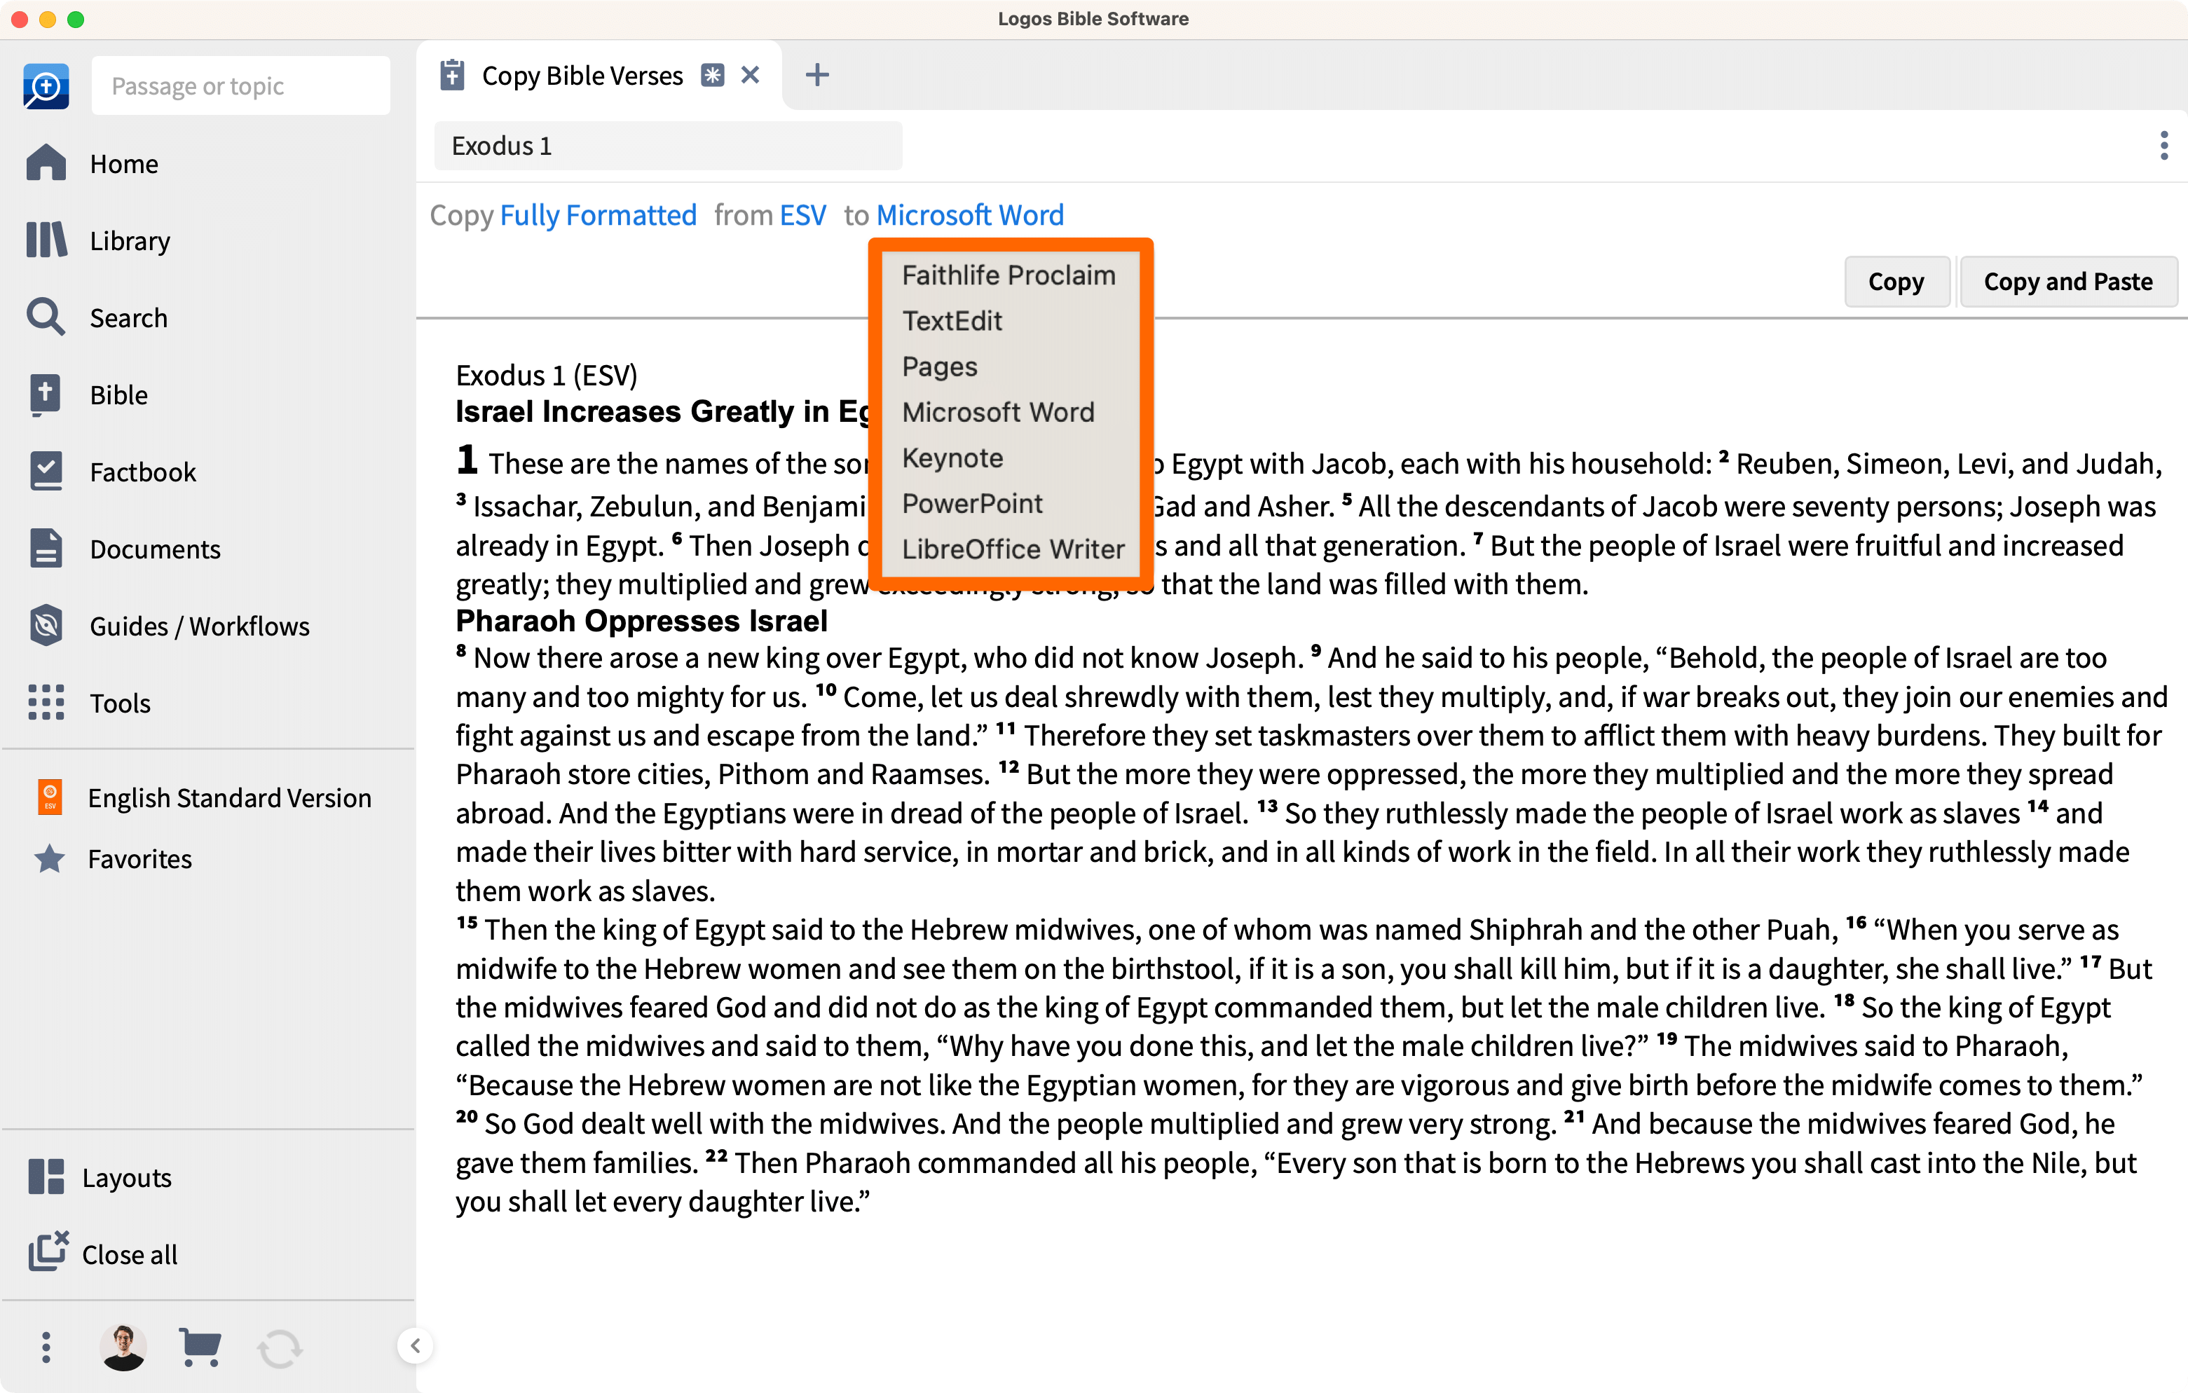The height and width of the screenshot is (1393, 2188).
Task: Click the Documents label in sidebar
Action: (156, 549)
